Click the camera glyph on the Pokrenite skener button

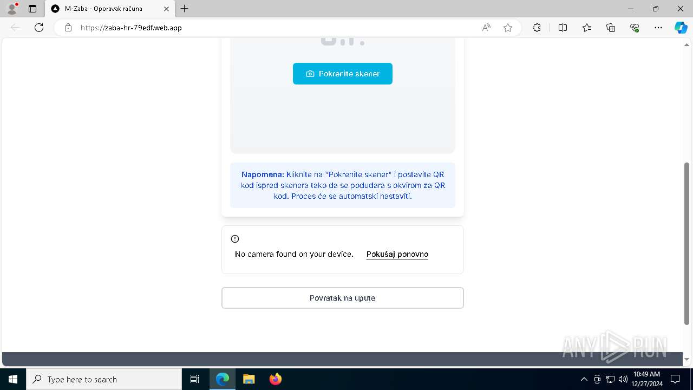point(310,74)
